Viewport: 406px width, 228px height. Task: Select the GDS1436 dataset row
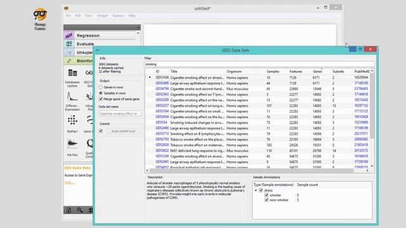pos(258,77)
